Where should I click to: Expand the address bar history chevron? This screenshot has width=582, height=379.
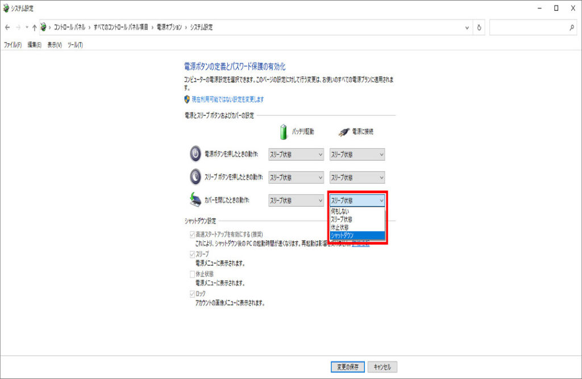point(467,27)
